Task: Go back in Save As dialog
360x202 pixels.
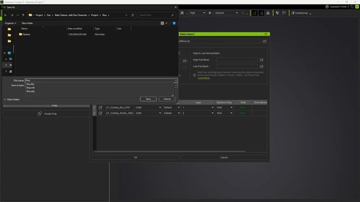Action: (x=6, y=15)
